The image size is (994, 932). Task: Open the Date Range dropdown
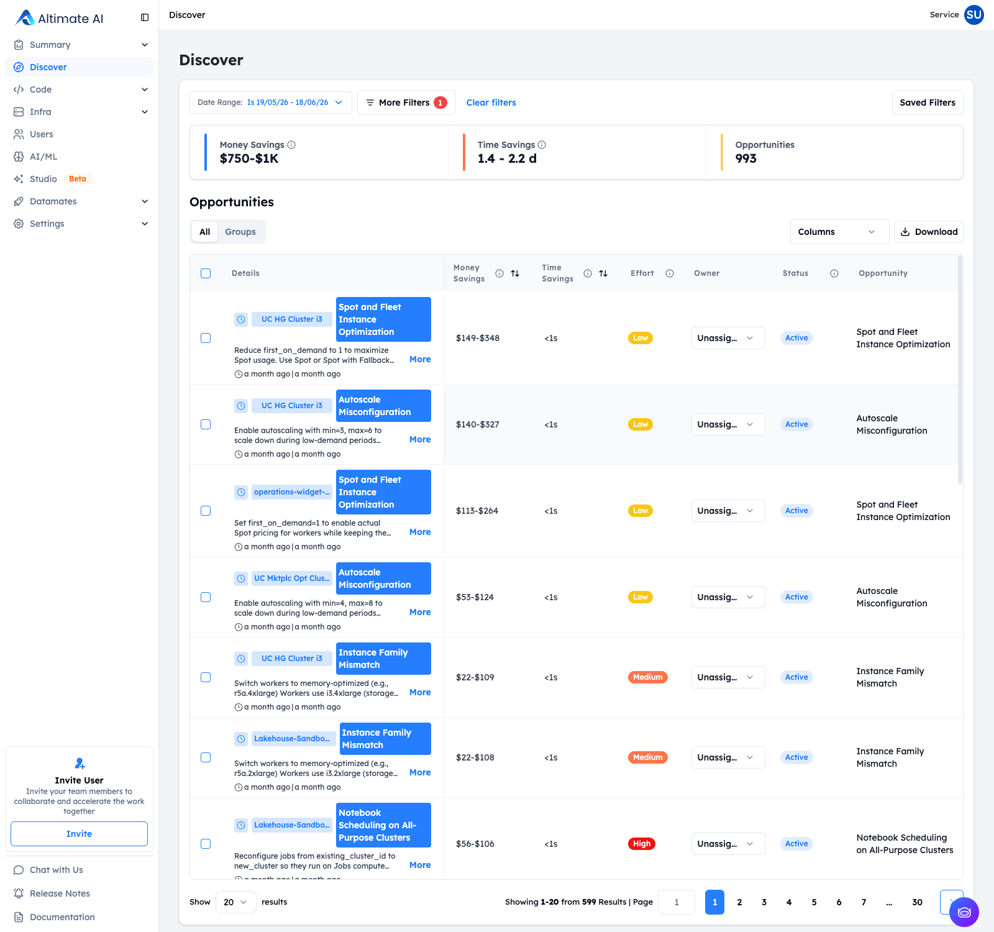click(x=271, y=103)
